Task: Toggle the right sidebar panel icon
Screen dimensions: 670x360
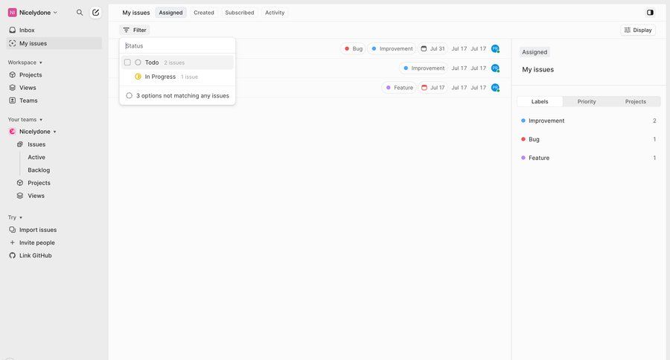Action: (x=650, y=13)
